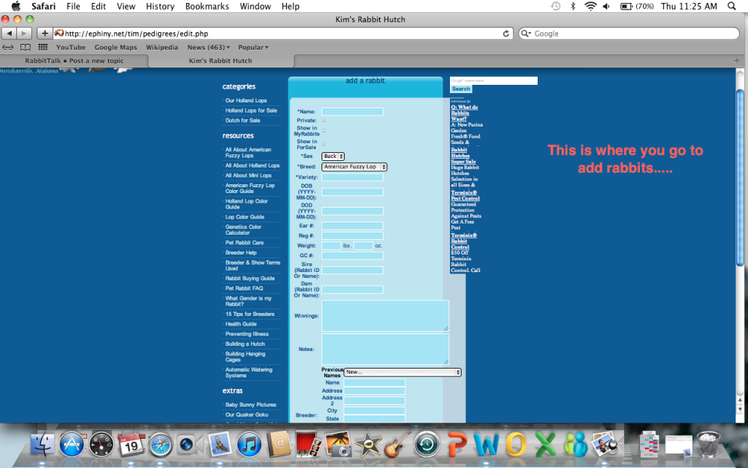Viewport: 748px width, 468px height.
Task: Launch iTunes from the dock
Action: (249, 445)
